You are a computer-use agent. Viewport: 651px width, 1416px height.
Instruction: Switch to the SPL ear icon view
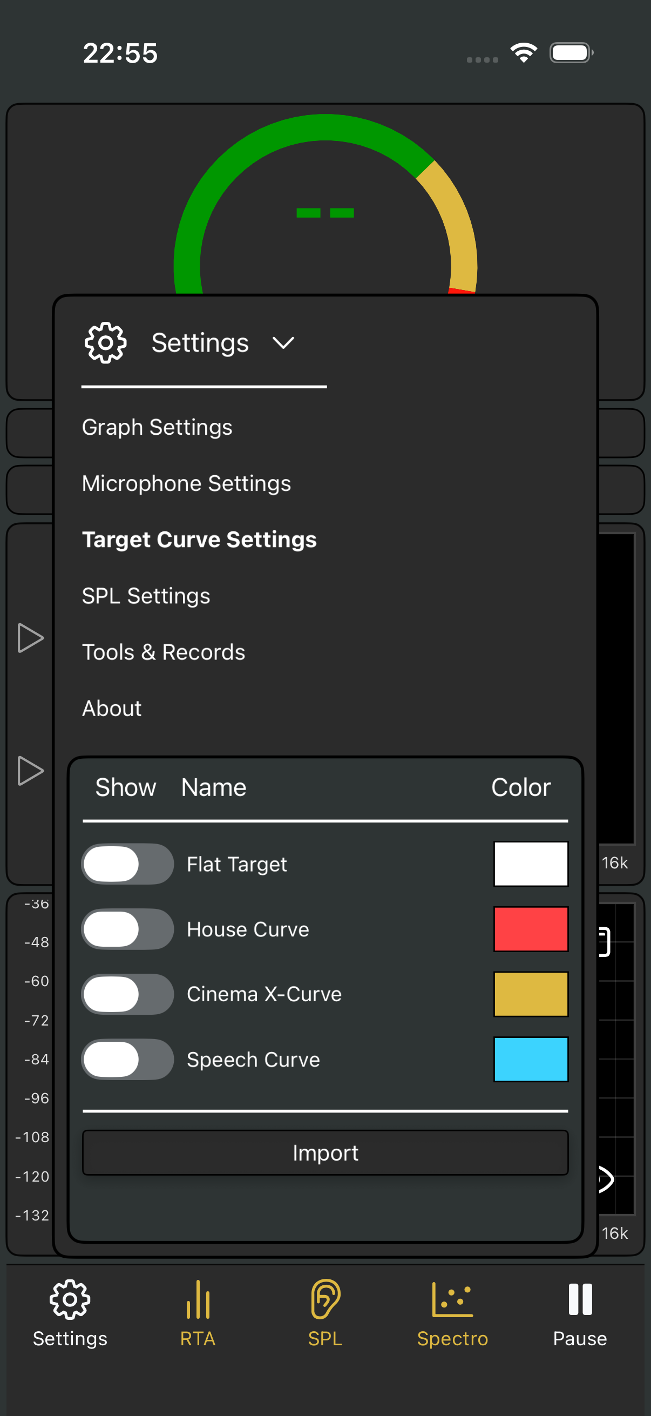[325, 1314]
